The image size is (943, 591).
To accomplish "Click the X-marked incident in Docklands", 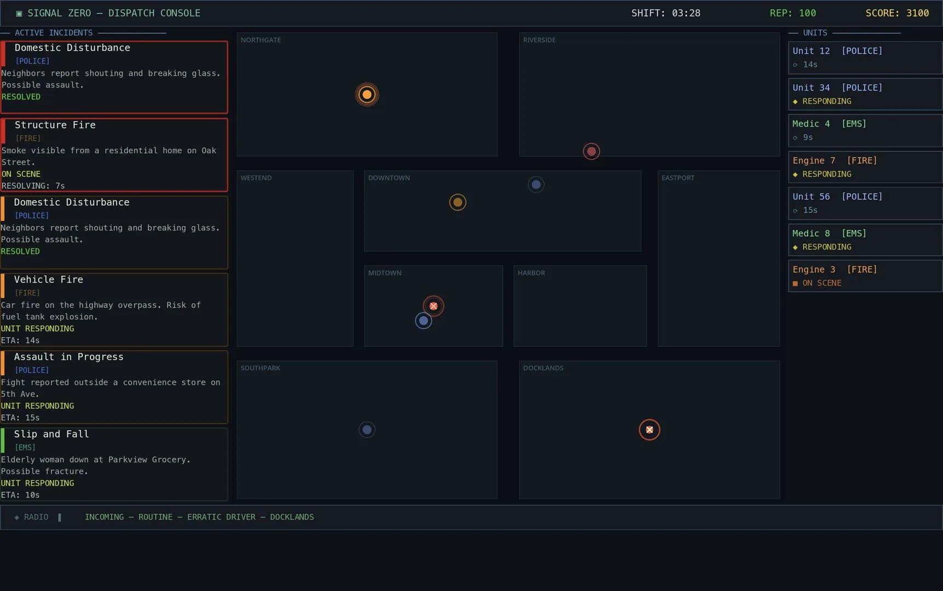I will tap(649, 430).
